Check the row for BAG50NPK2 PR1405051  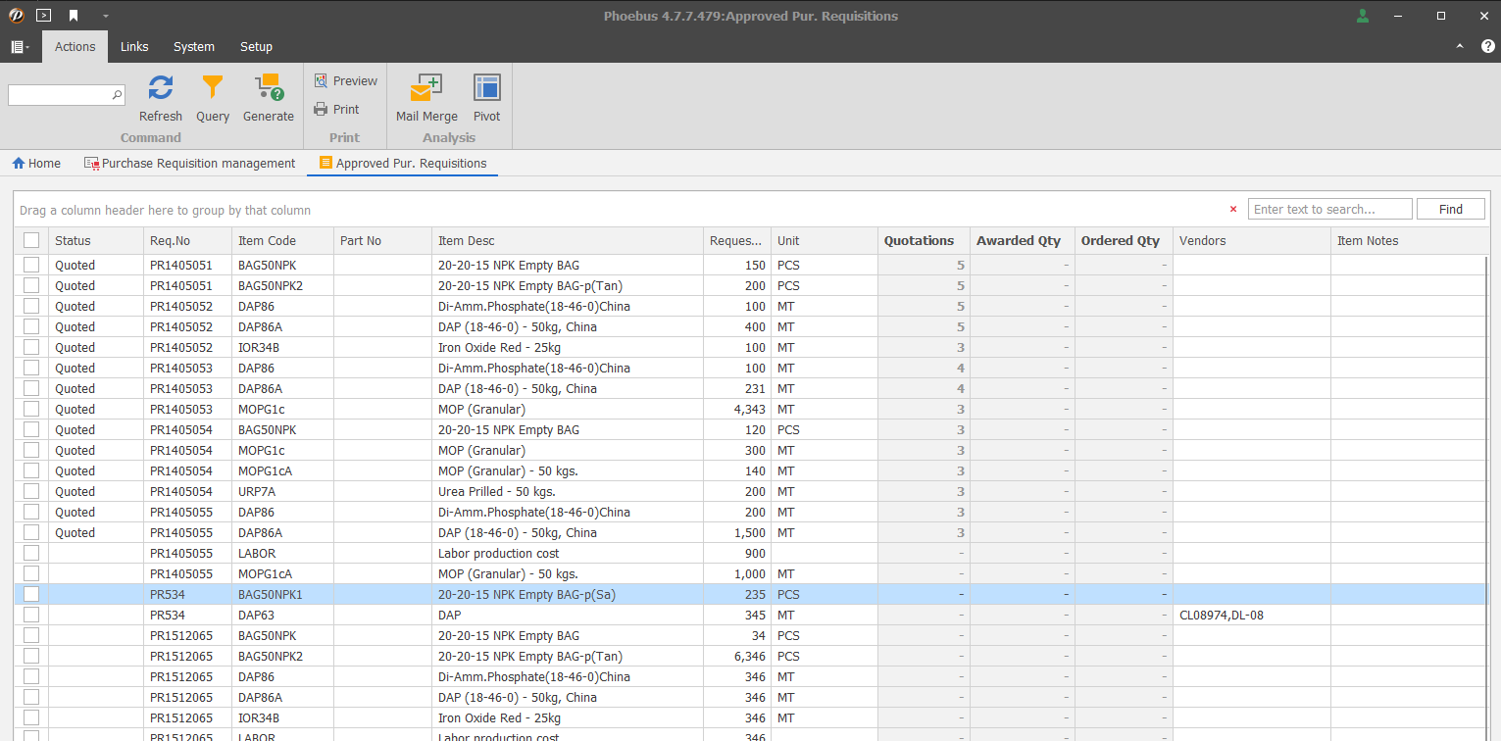tap(31, 285)
